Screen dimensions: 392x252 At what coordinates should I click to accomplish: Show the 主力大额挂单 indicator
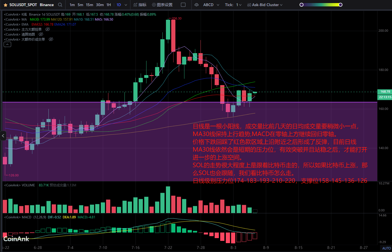pos(48,29)
